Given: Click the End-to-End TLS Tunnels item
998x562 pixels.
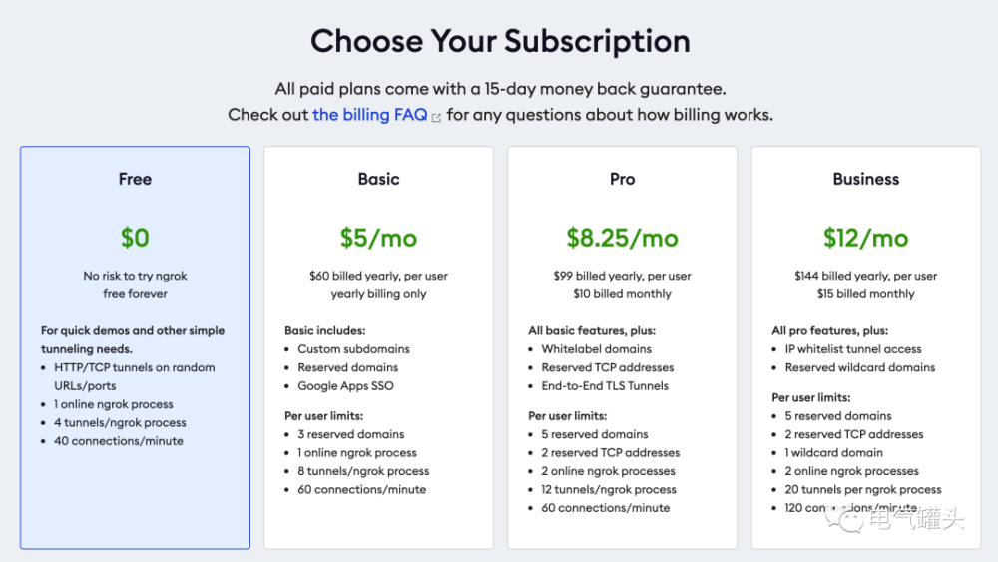Looking at the screenshot, I should click(605, 385).
